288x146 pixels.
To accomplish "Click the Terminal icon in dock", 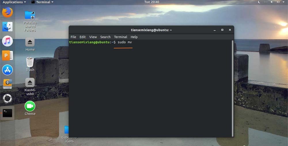I will pos(7,113).
